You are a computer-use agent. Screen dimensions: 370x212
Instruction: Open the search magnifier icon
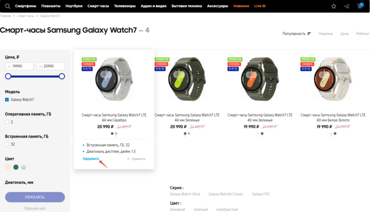point(8,6)
